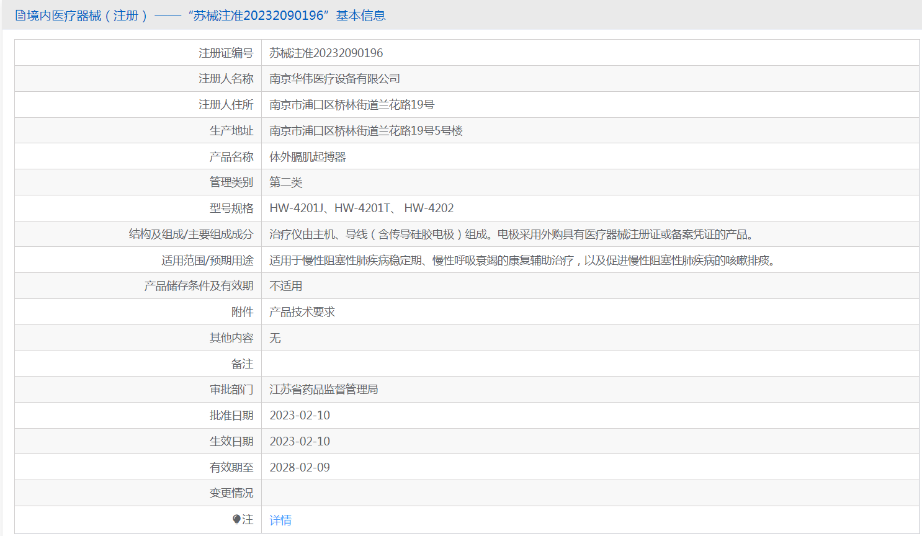Viewport: 922px width, 536px height.
Task: Open the 详情 link in the 注 row
Action: [280, 520]
